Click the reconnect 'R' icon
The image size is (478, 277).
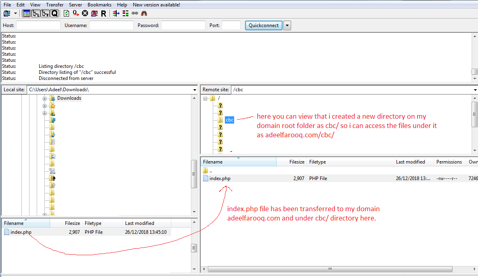click(x=103, y=13)
